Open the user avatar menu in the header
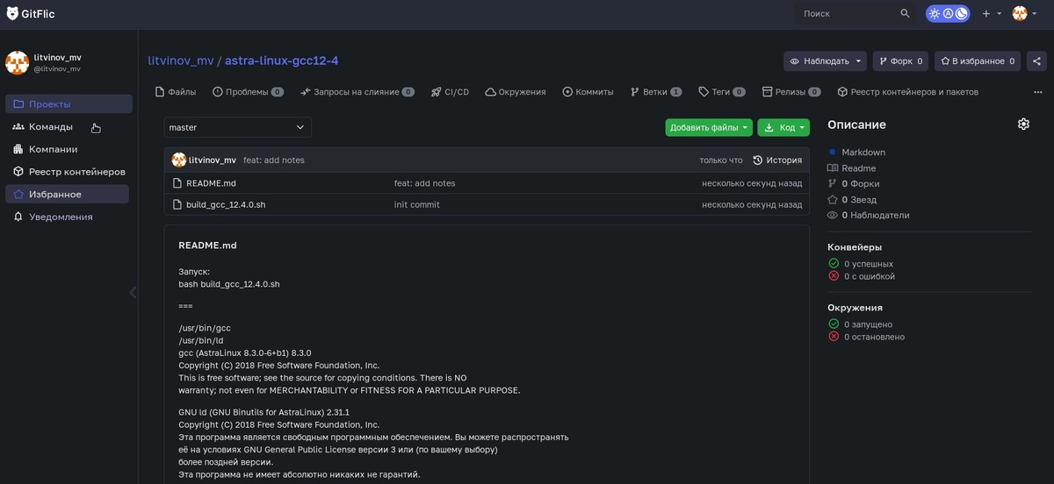 [1024, 13]
